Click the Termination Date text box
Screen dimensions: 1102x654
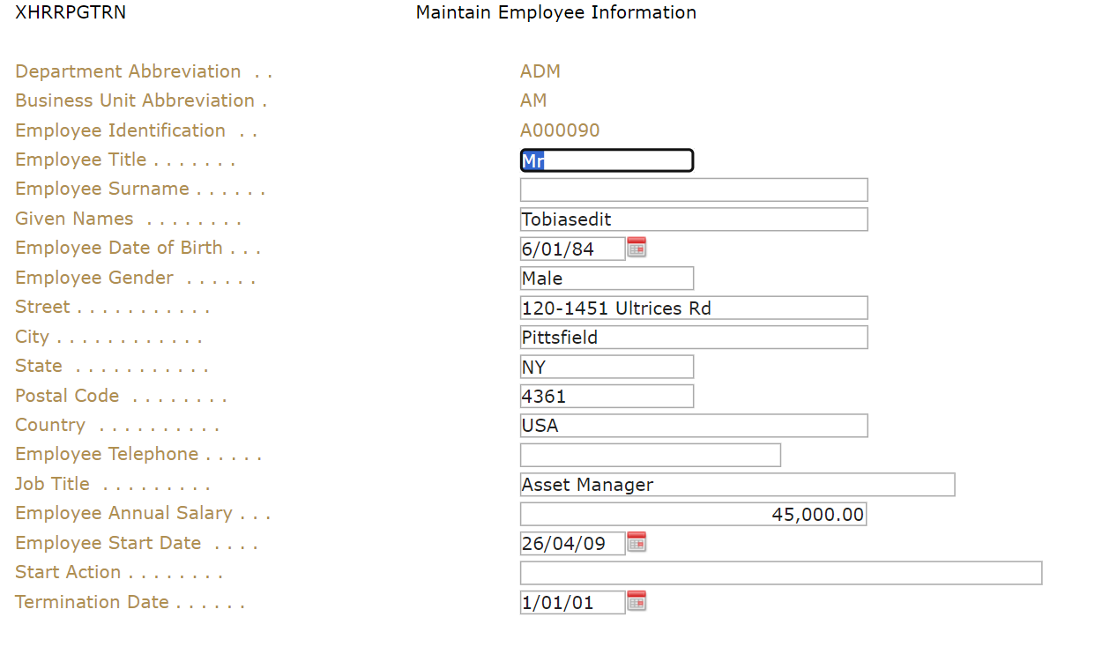572,602
